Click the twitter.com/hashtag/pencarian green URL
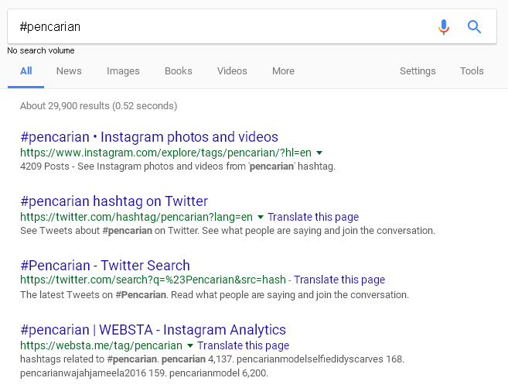 [x=136, y=217]
